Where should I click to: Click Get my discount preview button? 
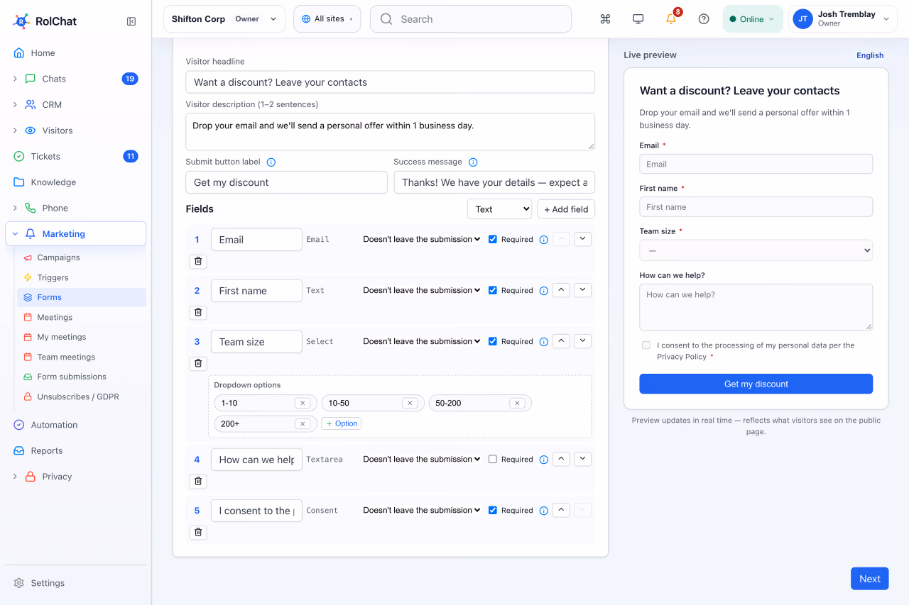point(756,384)
